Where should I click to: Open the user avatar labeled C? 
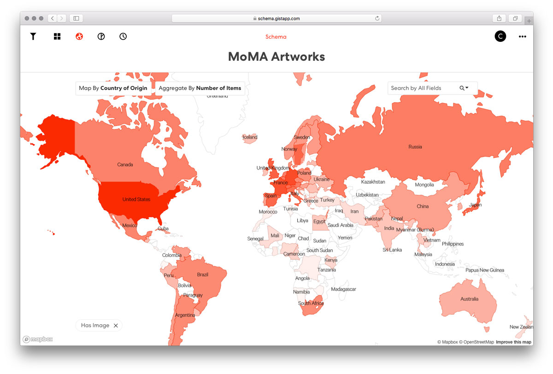click(500, 36)
